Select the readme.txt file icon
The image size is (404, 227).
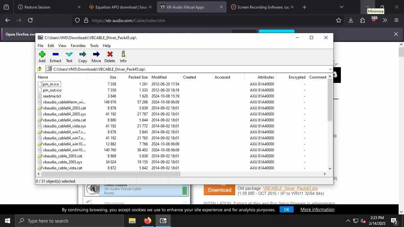tap(40, 96)
